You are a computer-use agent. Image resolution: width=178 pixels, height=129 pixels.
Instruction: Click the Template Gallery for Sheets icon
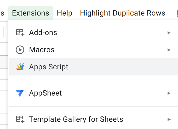coord(20,119)
